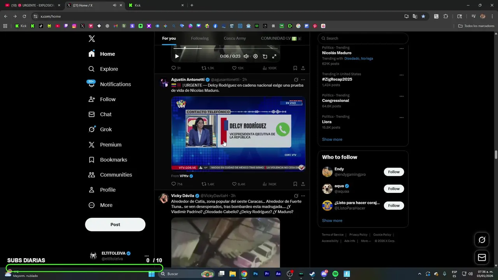Show more in Who to follow
498x280 pixels.
(x=332, y=220)
